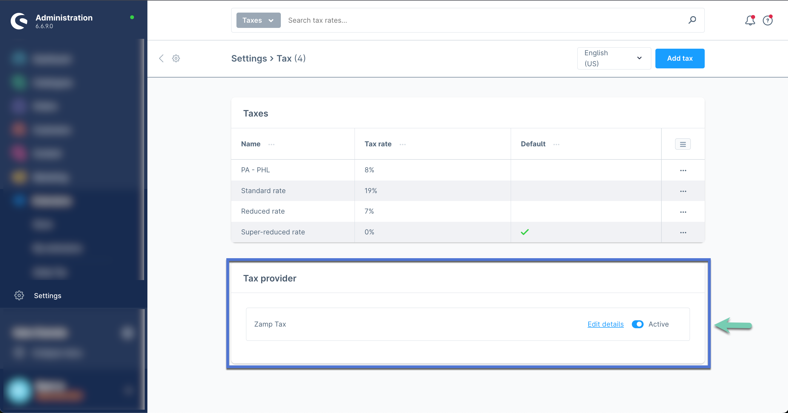Viewport: 788px width, 413px height.
Task: Sort by the Name column header
Action: point(250,144)
